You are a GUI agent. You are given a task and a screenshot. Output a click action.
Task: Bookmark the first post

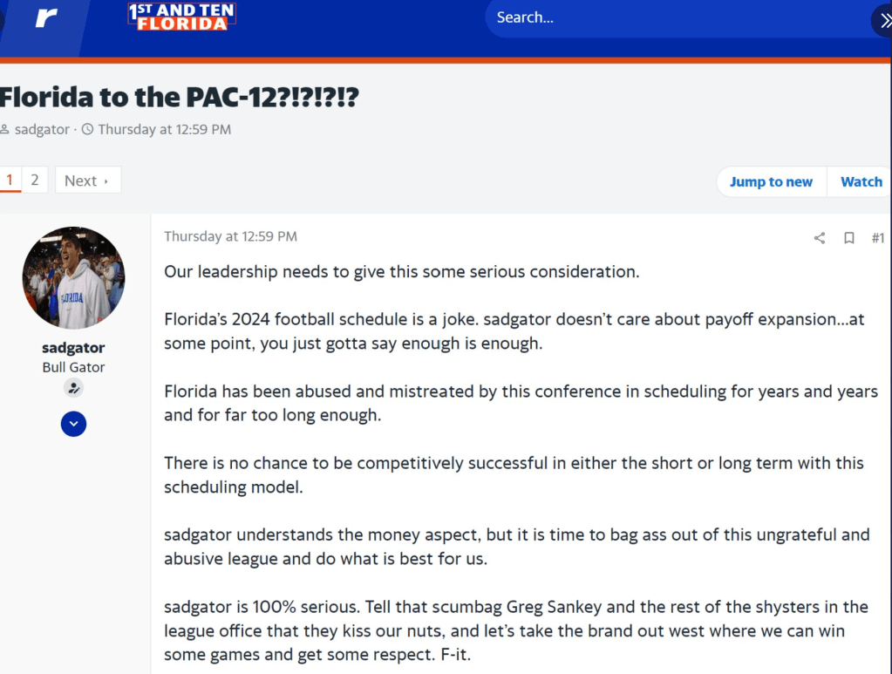click(x=848, y=238)
